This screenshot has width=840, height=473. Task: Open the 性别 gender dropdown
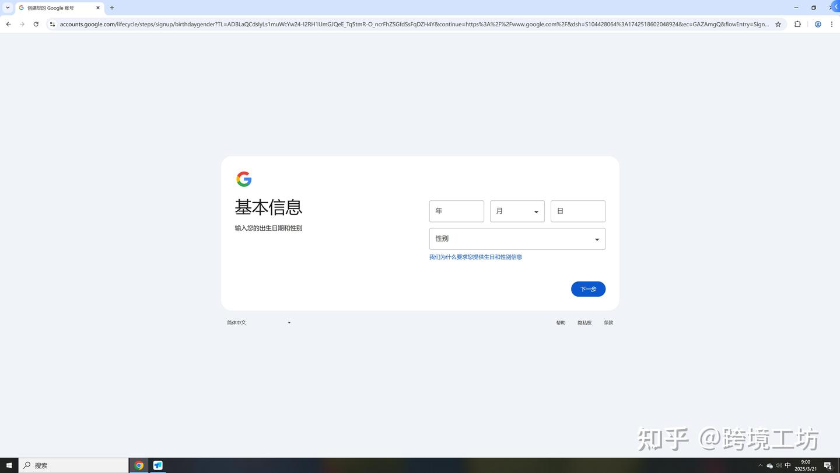[517, 238]
